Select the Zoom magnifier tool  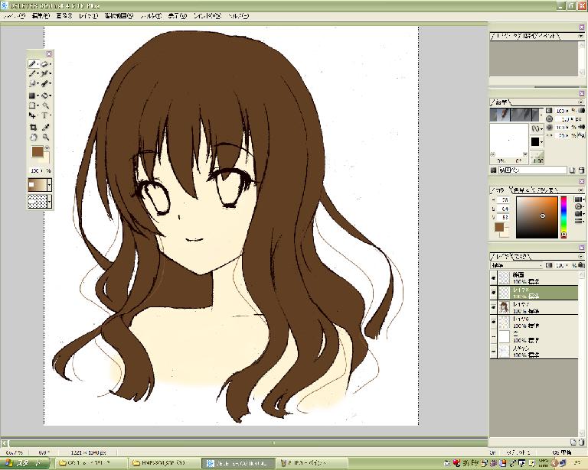point(45,137)
